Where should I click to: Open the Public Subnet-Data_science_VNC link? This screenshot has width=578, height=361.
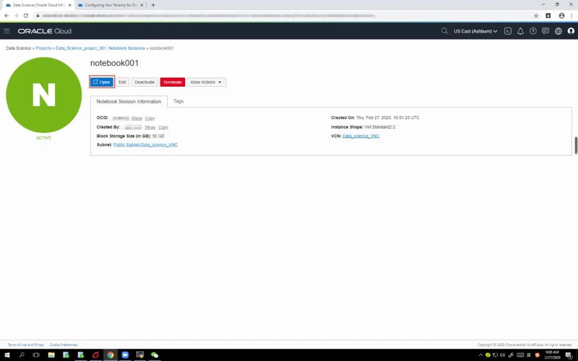click(x=146, y=145)
